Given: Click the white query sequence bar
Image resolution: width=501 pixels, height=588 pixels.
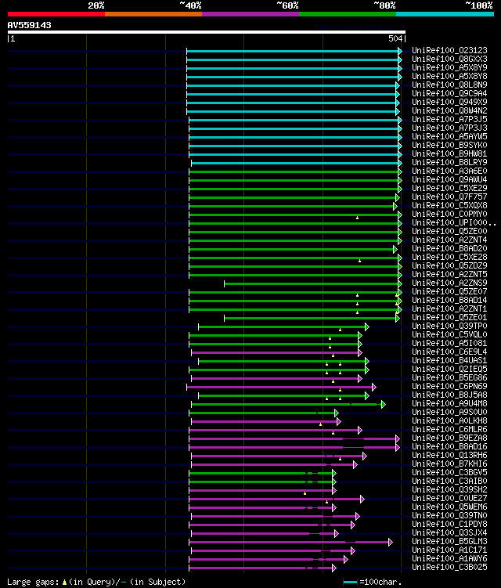Looking at the screenshot, I should pos(206,32).
